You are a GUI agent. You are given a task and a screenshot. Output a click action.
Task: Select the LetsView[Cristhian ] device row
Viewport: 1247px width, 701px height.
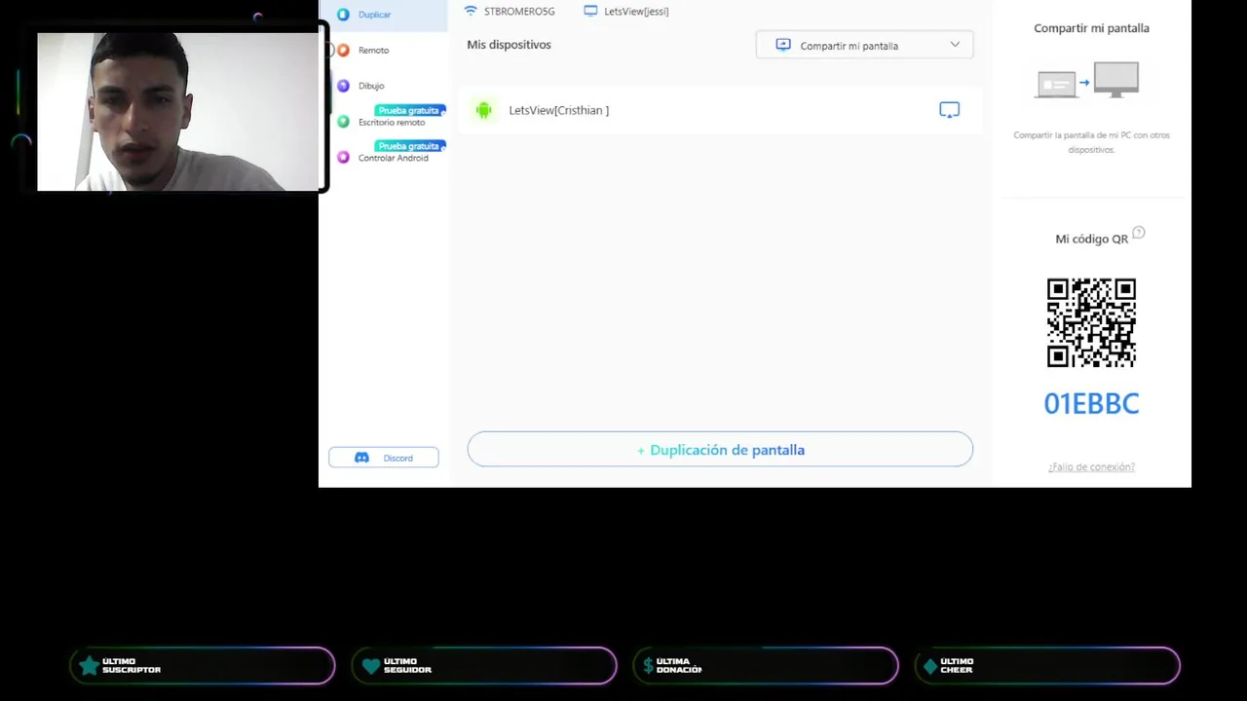(720, 110)
